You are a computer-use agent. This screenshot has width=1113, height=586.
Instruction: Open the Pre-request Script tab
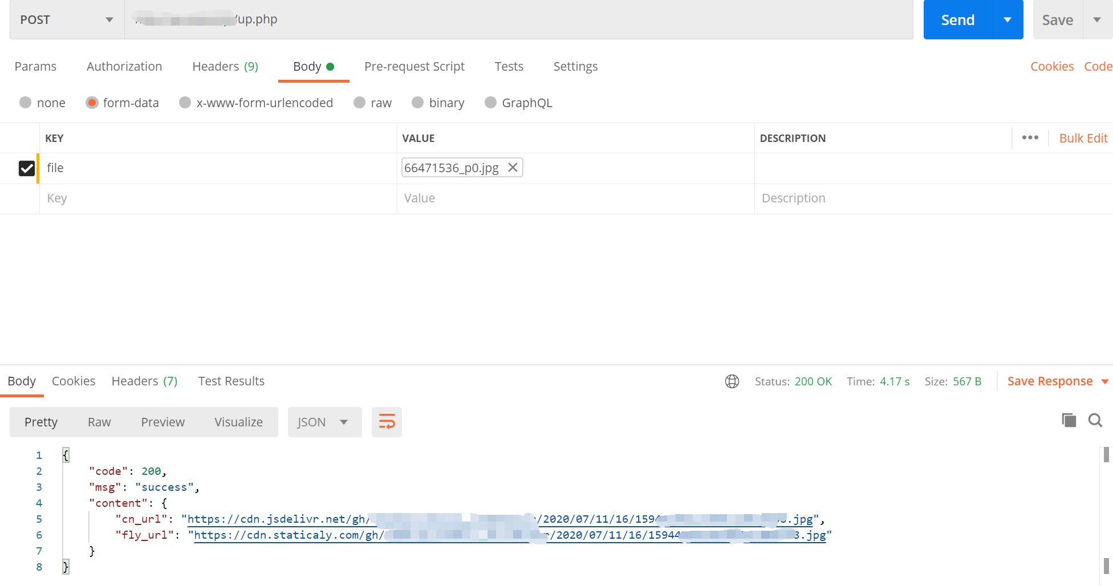(x=415, y=66)
